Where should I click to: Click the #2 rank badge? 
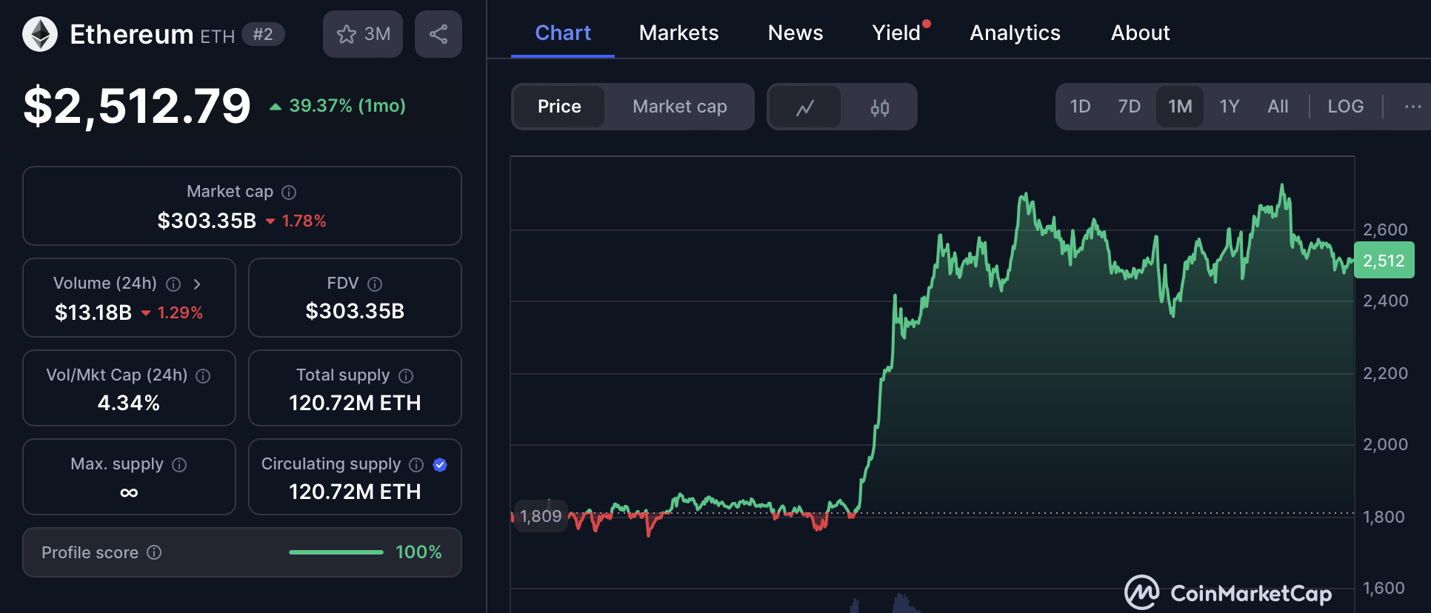coord(263,35)
